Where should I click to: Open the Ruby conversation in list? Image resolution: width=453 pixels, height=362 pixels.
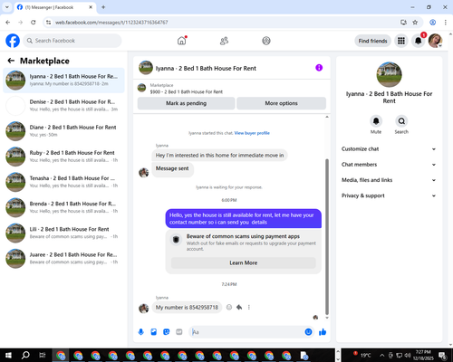click(x=63, y=157)
